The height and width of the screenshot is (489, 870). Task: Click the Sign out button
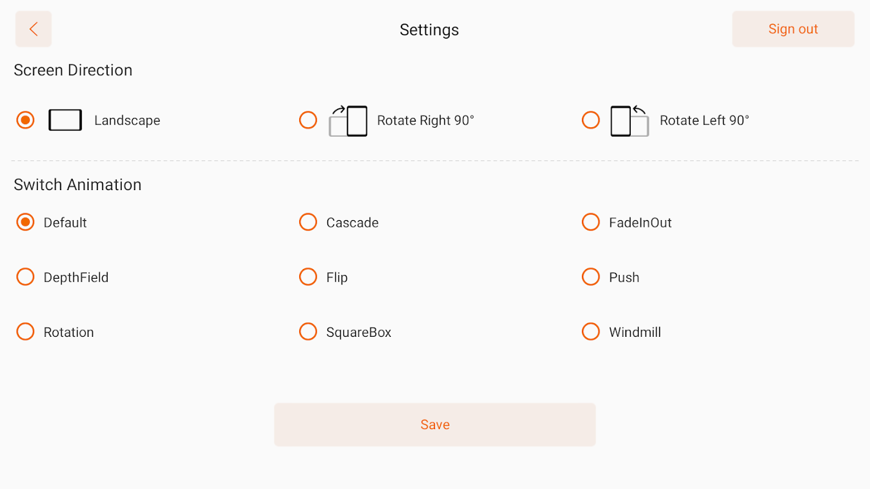pos(793,29)
